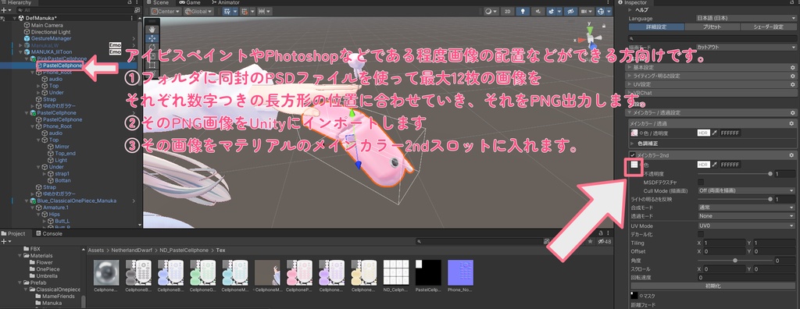The height and width of the screenshot is (309, 800).
Task: Open the gear menu for UV設定
Action: point(792,84)
